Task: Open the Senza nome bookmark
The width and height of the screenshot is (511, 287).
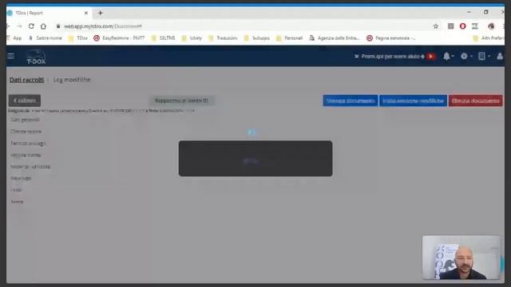Action: point(46,38)
